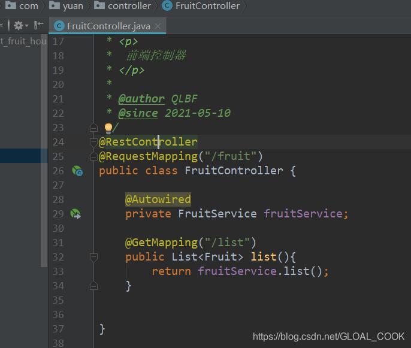Hide the project tool window panel
Viewport: 411px width, 348px height.
[38, 25]
